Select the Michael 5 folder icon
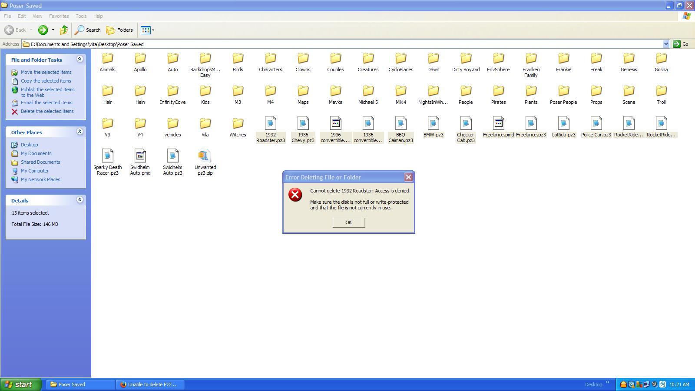This screenshot has width=695, height=391. (x=368, y=91)
